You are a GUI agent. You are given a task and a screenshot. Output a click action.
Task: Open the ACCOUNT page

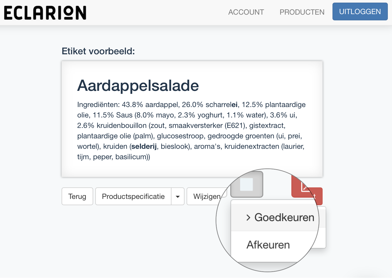pos(246,12)
